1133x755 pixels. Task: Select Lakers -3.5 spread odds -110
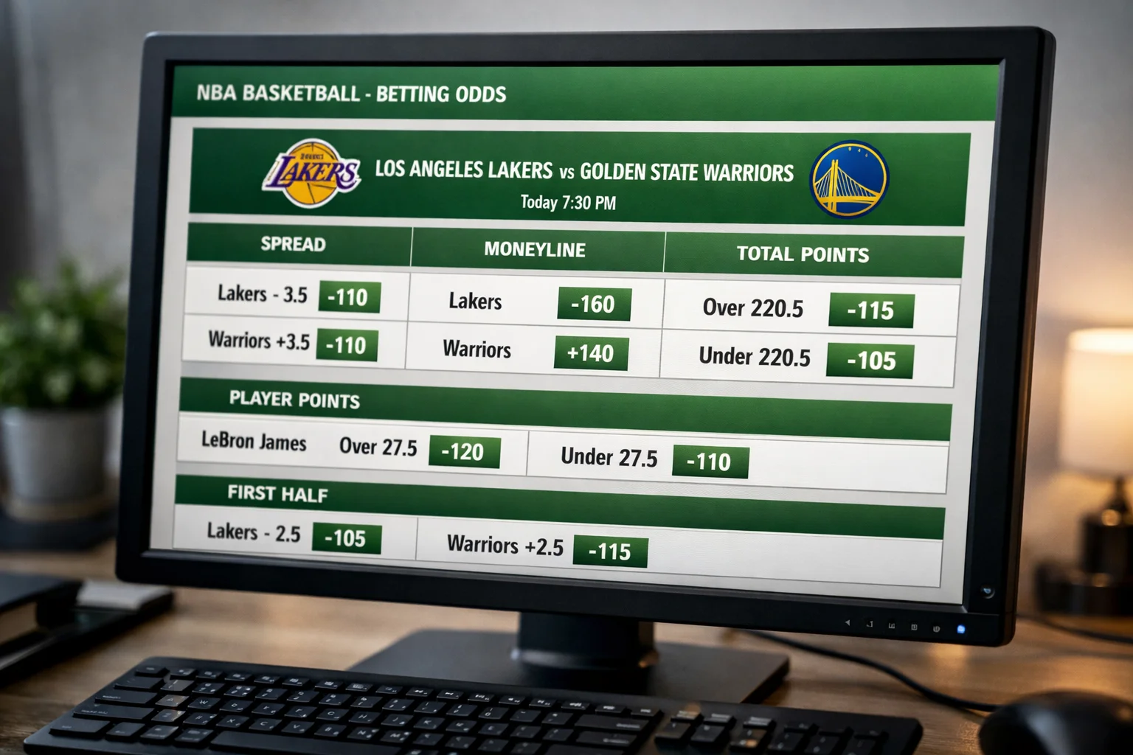[349, 297]
